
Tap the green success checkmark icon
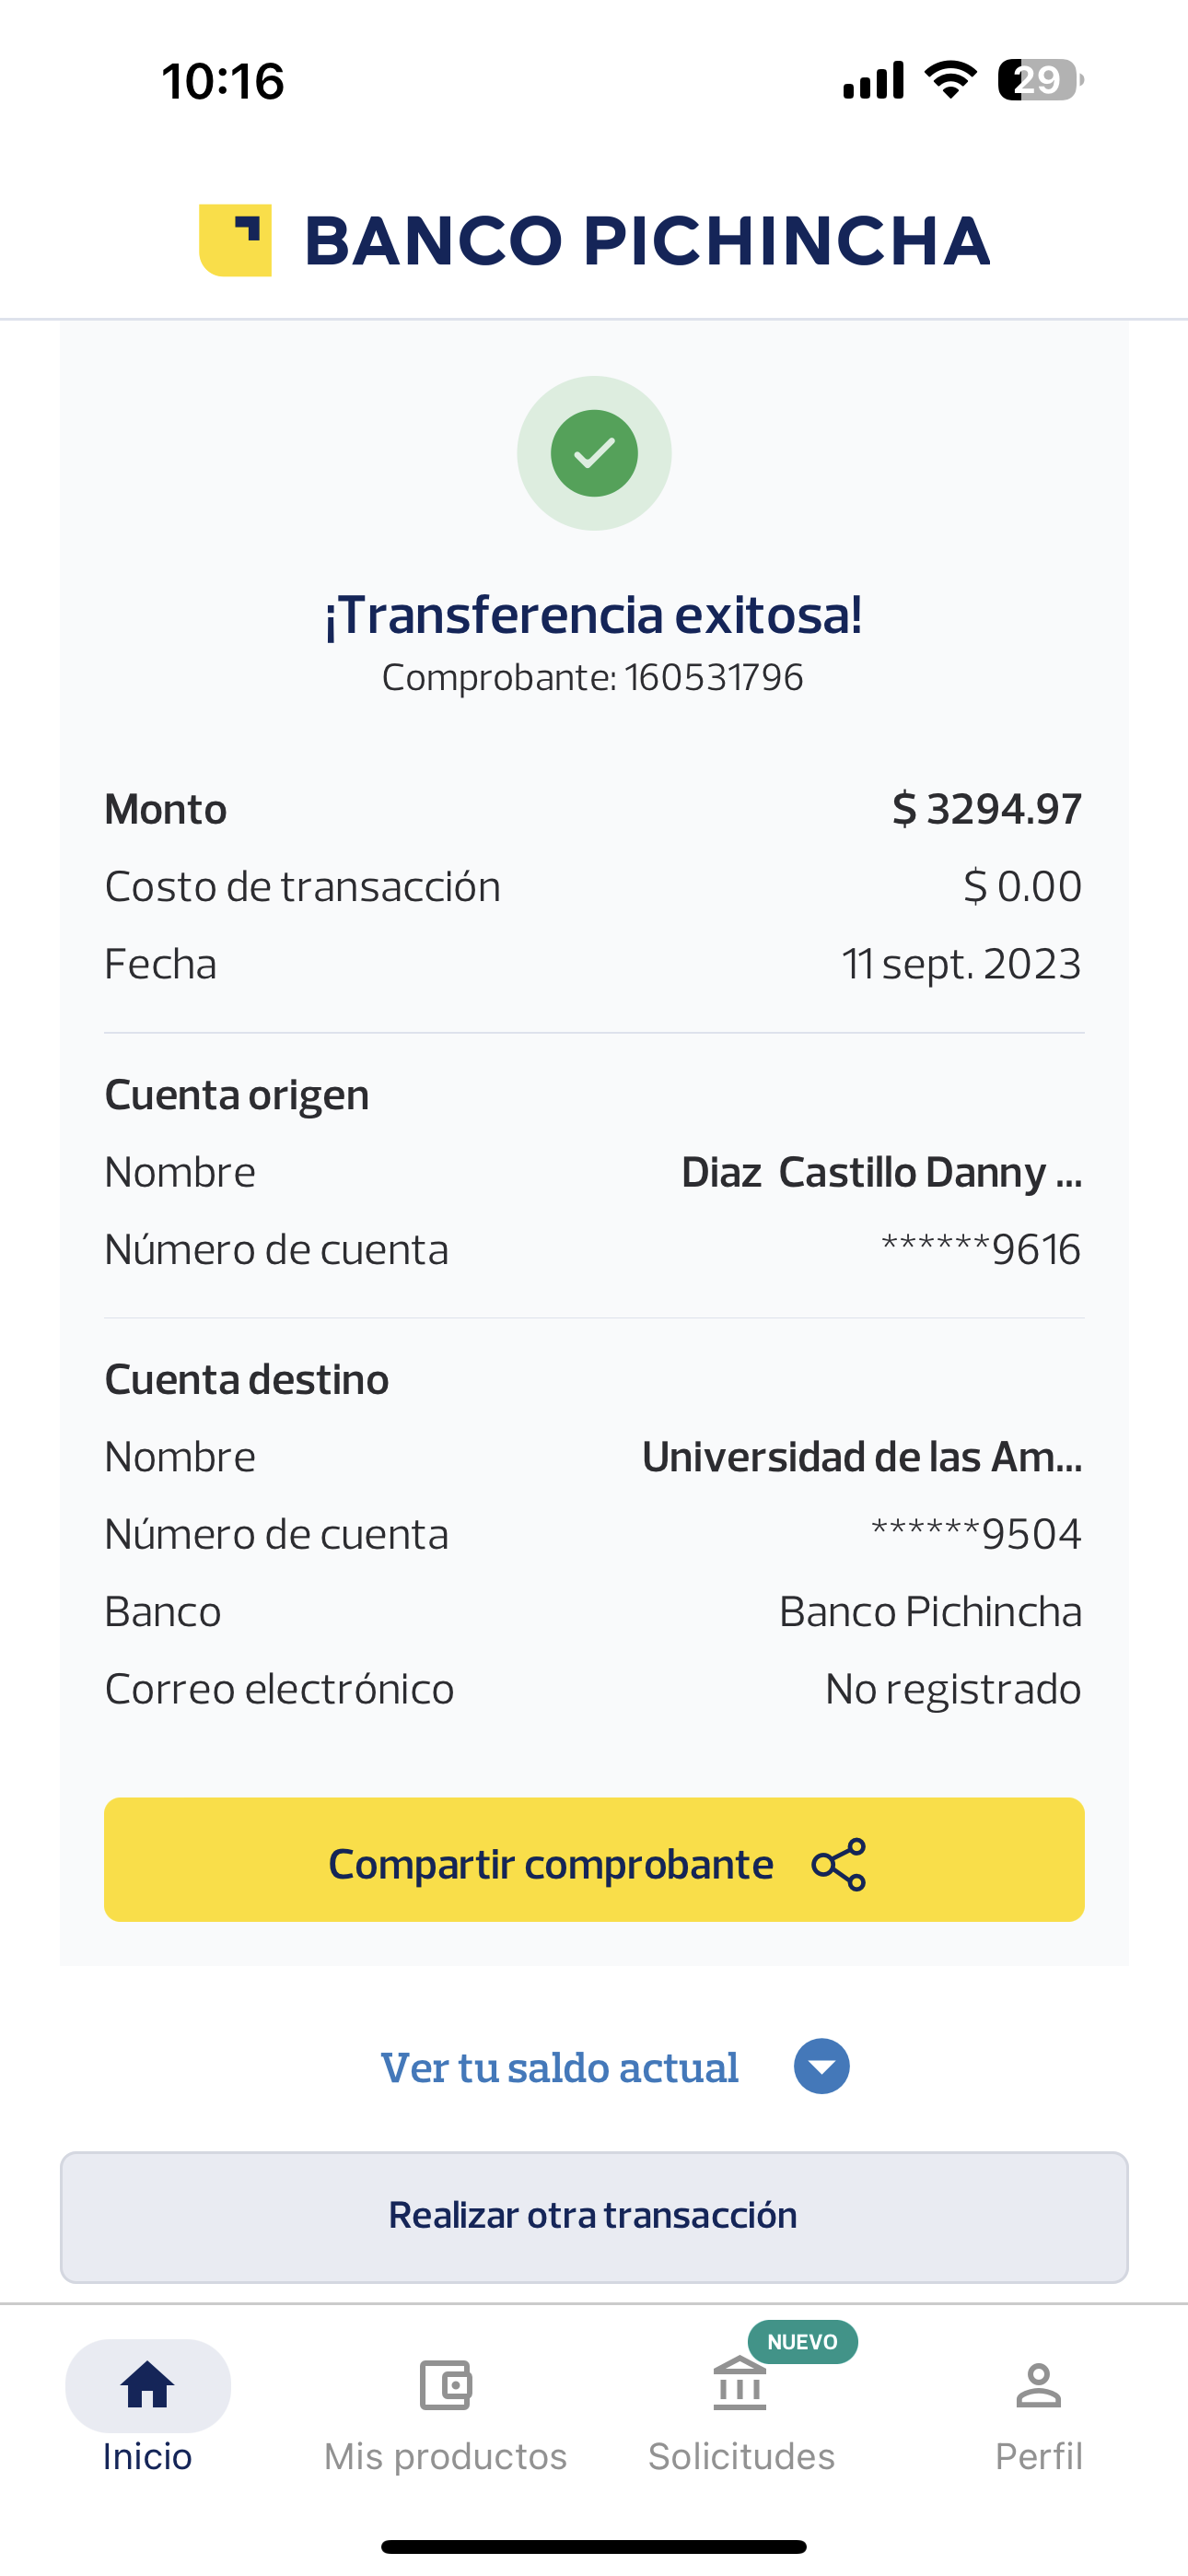pyautogui.click(x=594, y=453)
